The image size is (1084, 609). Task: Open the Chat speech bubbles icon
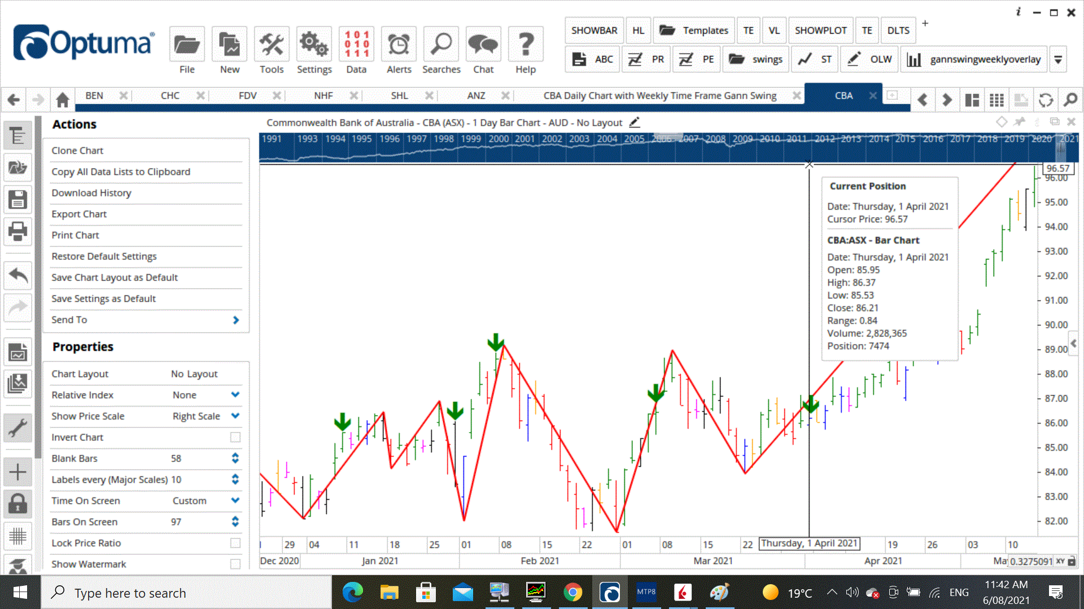[483, 44]
